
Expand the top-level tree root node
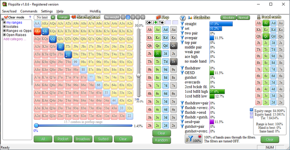2,19
